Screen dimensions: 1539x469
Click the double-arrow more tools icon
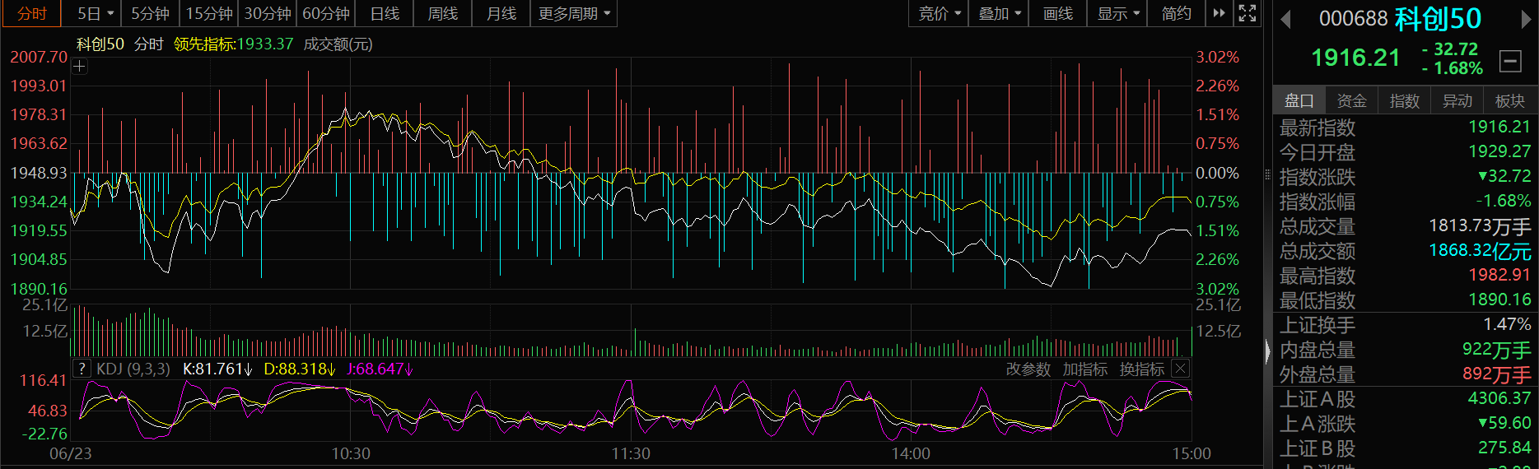pyautogui.click(x=1220, y=13)
